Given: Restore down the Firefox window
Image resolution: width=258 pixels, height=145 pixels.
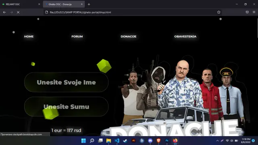Looking at the screenshot, I should click(246, 4).
